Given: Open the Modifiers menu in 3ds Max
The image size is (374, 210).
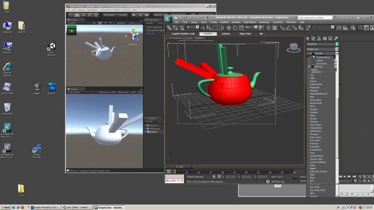Looking at the screenshot, I should pos(224,22).
